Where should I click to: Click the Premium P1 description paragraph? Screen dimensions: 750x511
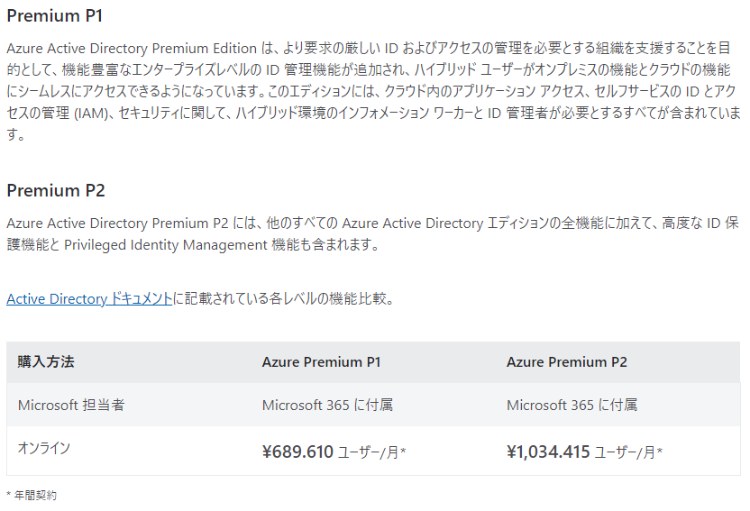(x=373, y=91)
